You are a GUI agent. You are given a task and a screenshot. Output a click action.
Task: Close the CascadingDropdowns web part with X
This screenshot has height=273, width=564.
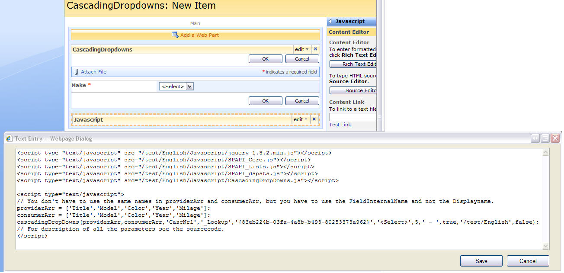click(315, 49)
